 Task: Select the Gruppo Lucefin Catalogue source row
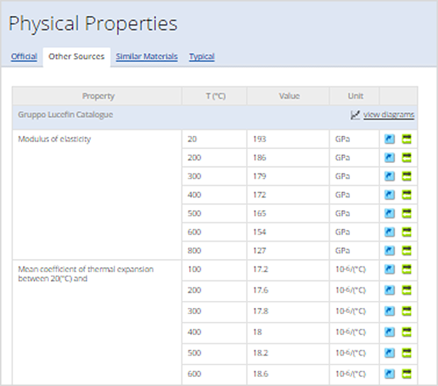[215, 117]
